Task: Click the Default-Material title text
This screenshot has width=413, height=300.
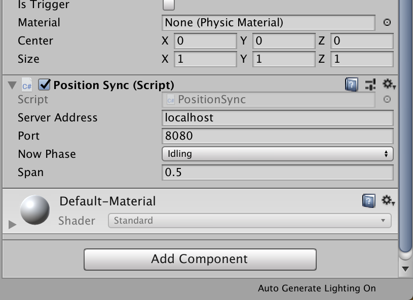Action: 107,201
